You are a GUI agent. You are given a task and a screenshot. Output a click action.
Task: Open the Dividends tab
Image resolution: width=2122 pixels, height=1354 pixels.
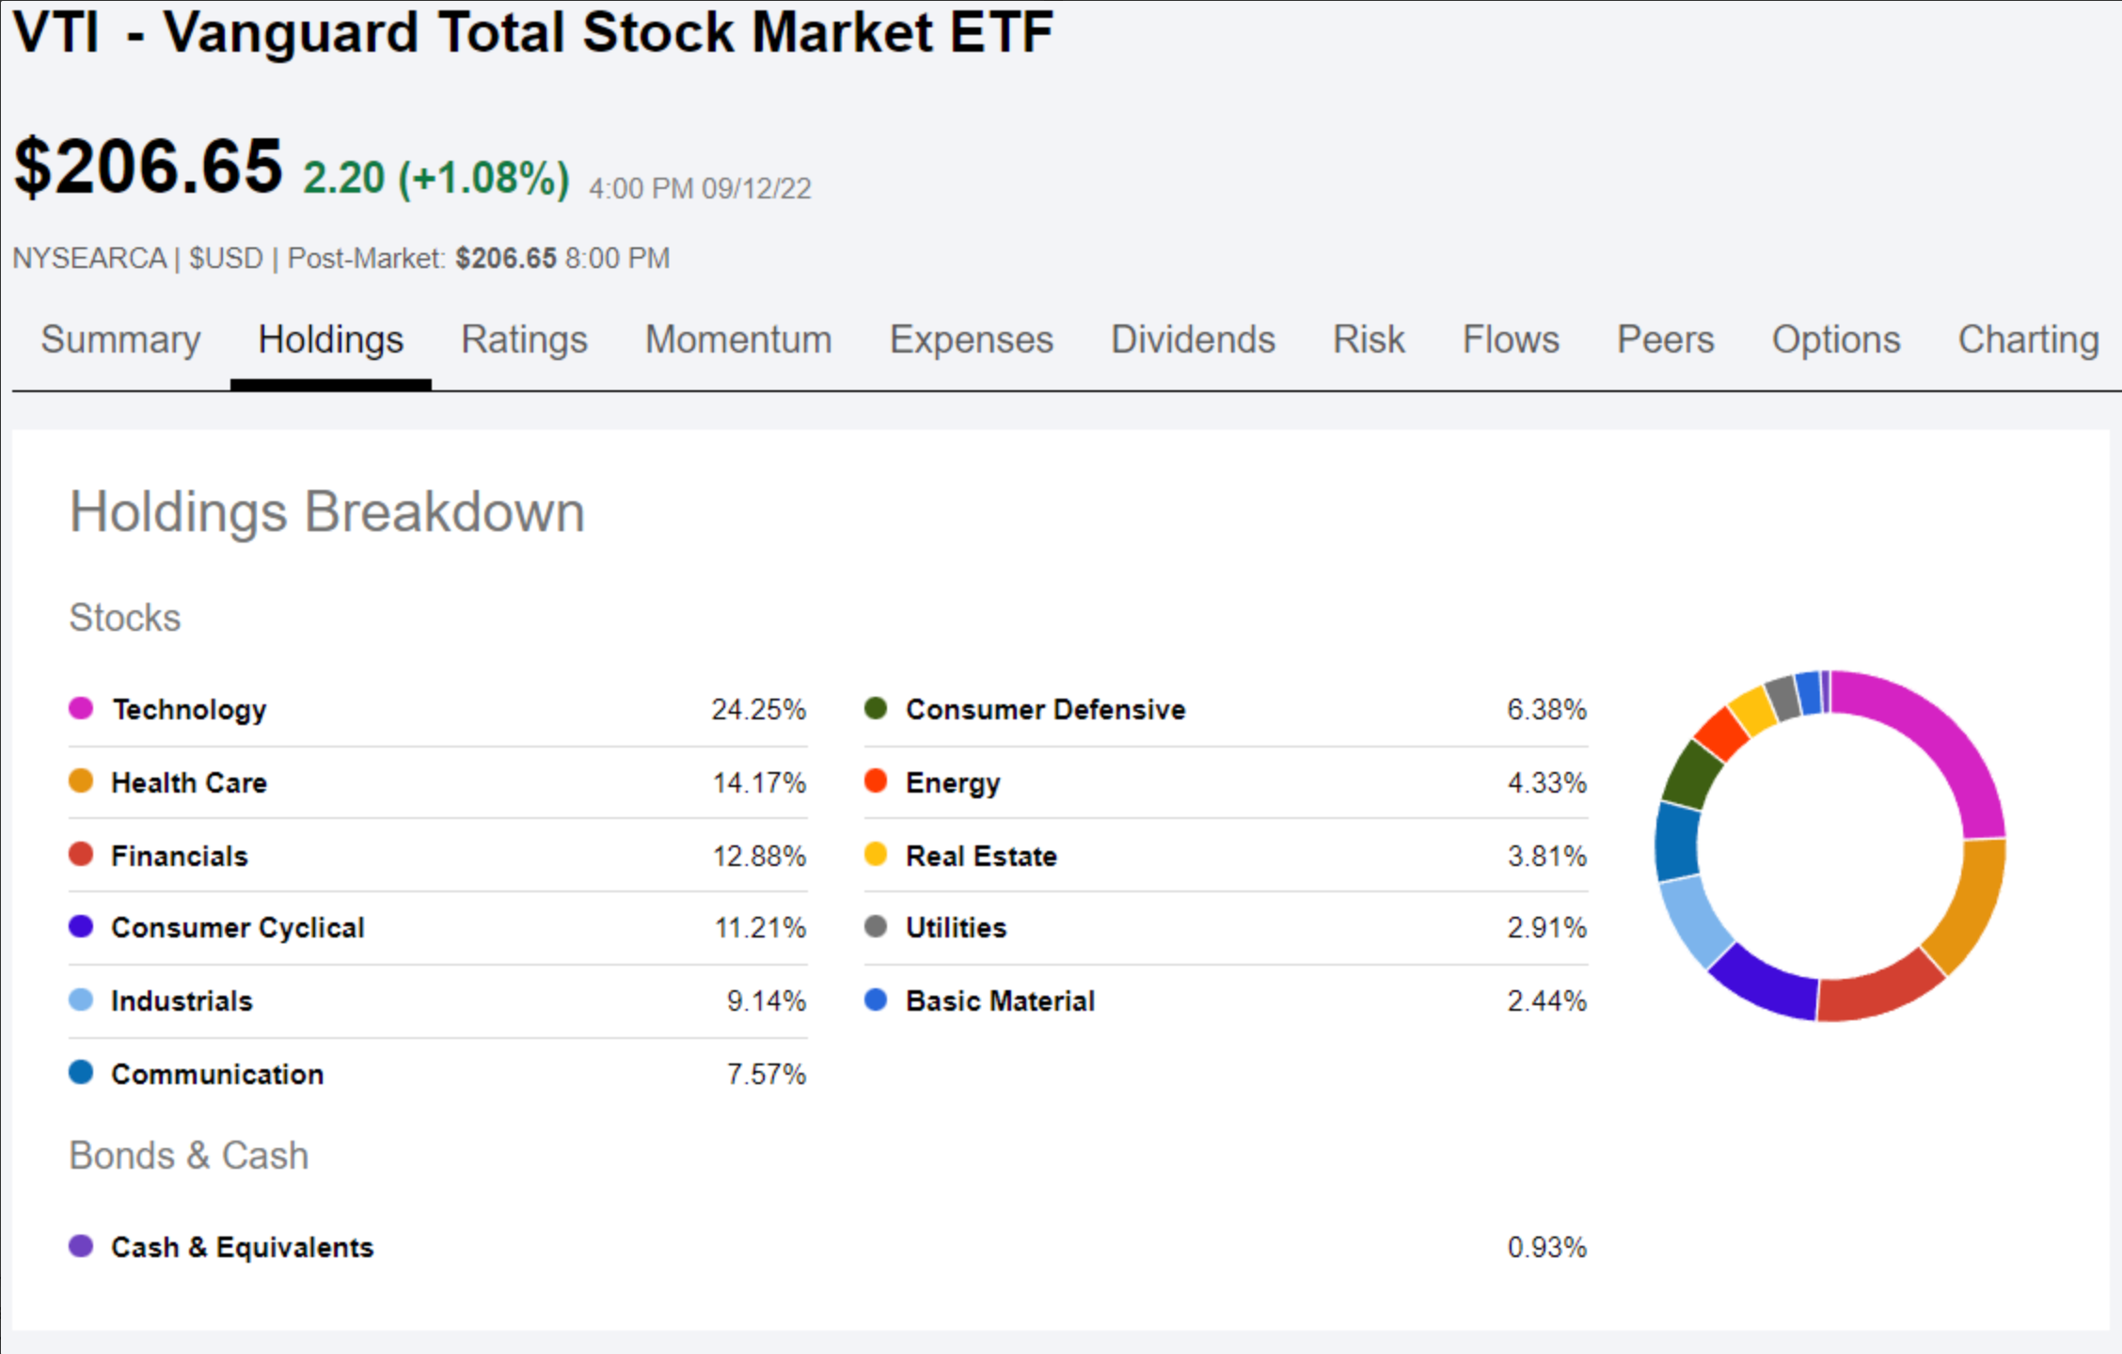tap(1192, 340)
